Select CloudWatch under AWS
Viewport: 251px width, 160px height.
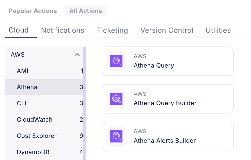35,120
